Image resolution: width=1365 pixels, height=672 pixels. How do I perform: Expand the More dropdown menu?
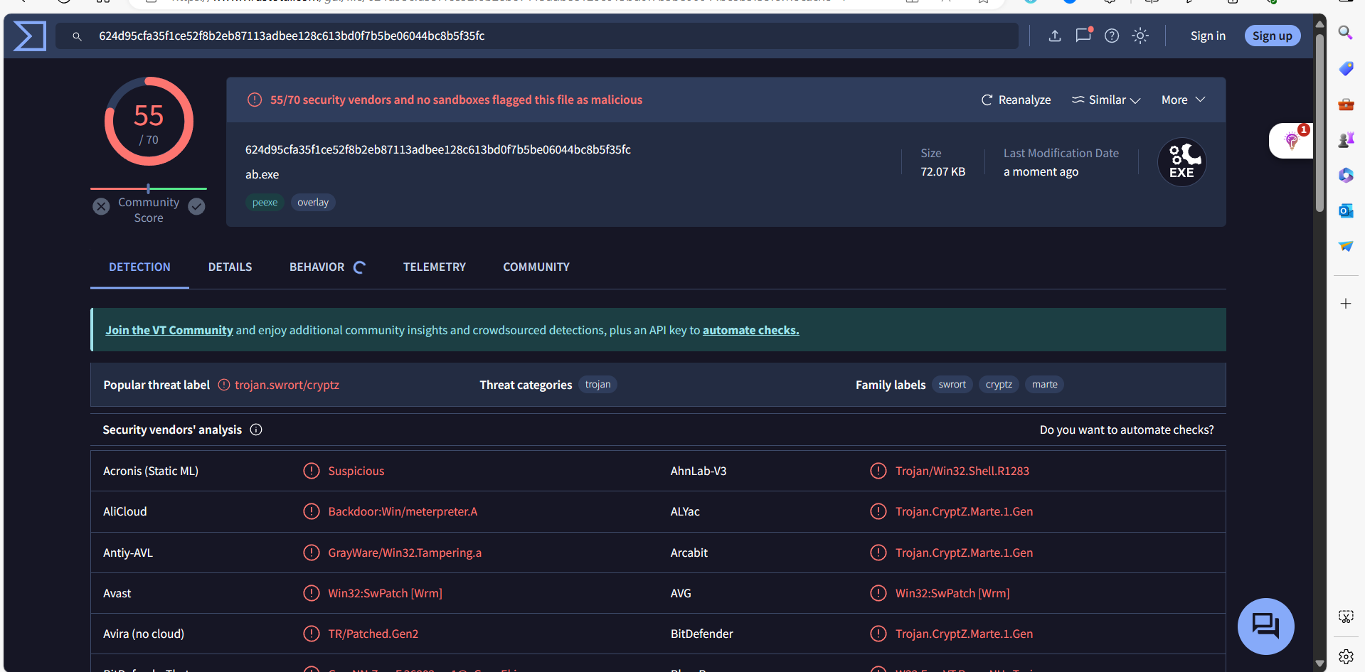(1183, 100)
